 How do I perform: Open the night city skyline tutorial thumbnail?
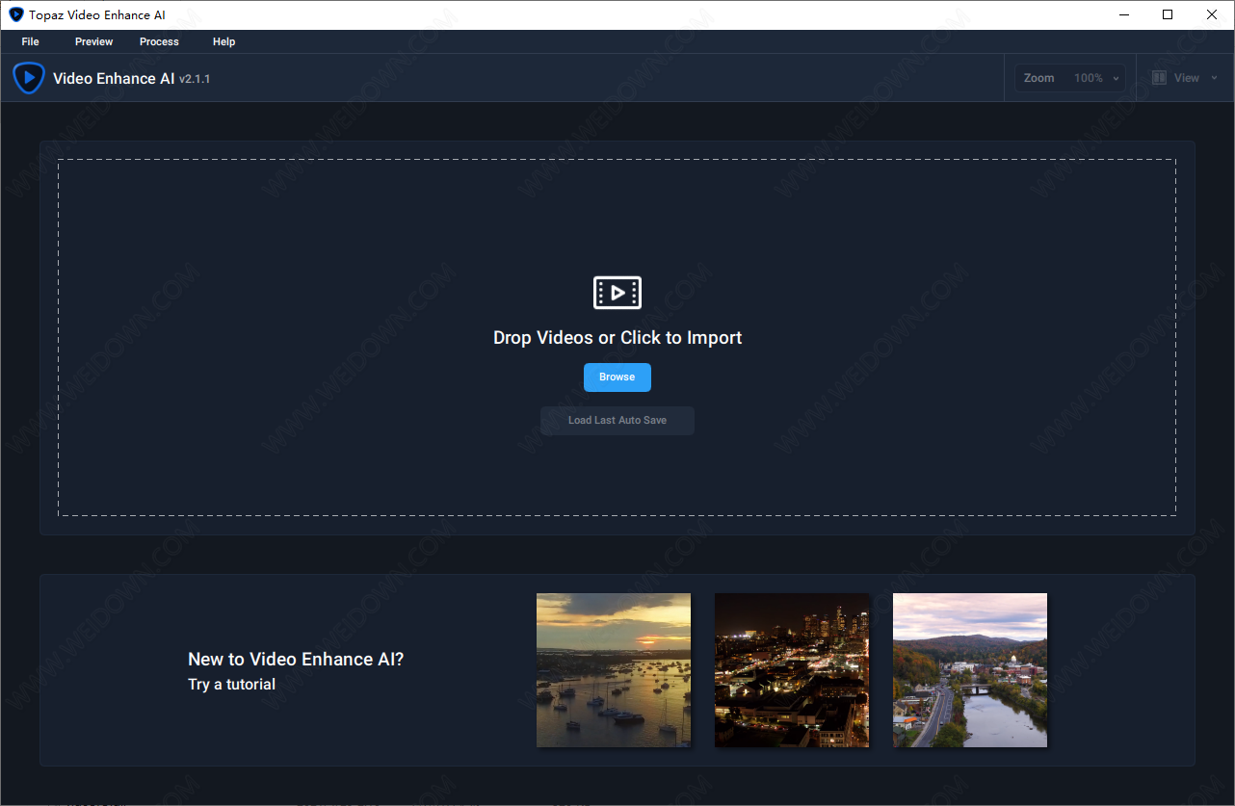[792, 670]
